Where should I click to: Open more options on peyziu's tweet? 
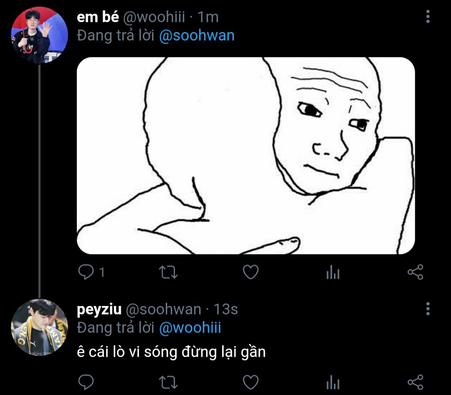pyautogui.click(x=428, y=309)
